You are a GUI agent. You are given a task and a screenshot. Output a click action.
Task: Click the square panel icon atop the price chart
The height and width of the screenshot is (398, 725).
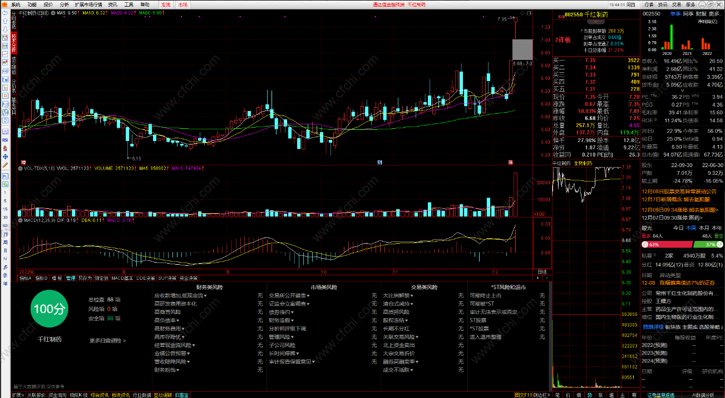pyautogui.click(x=529, y=13)
